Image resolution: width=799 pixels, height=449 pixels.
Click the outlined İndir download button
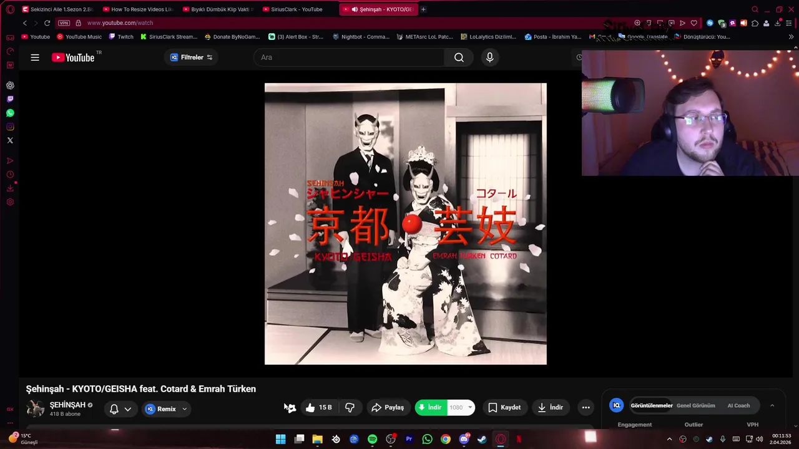pos(551,407)
